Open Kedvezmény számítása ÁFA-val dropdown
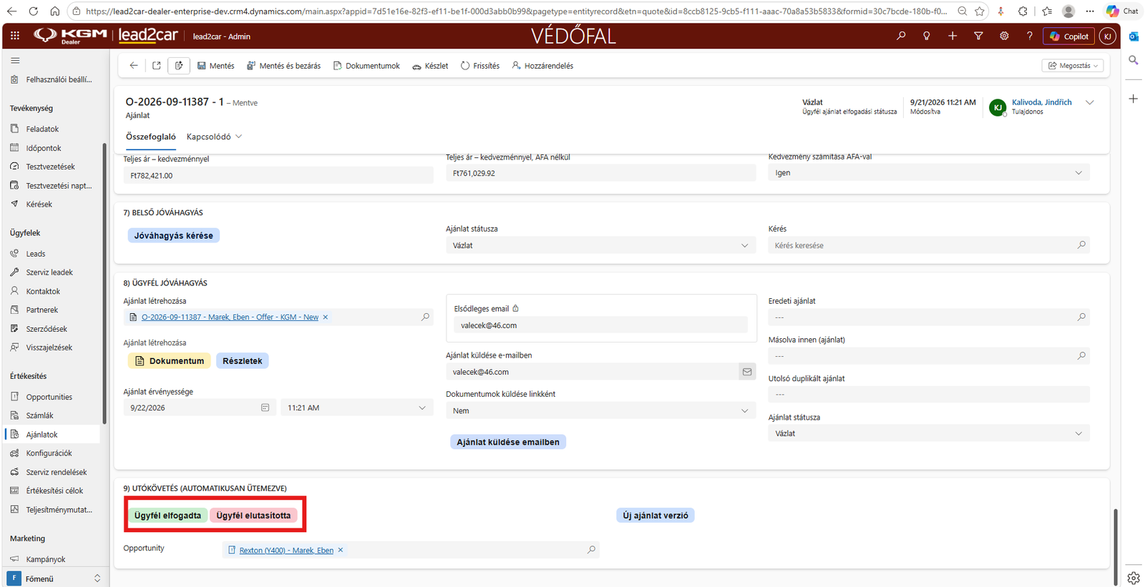This screenshot has height=587, width=1145. click(x=929, y=173)
